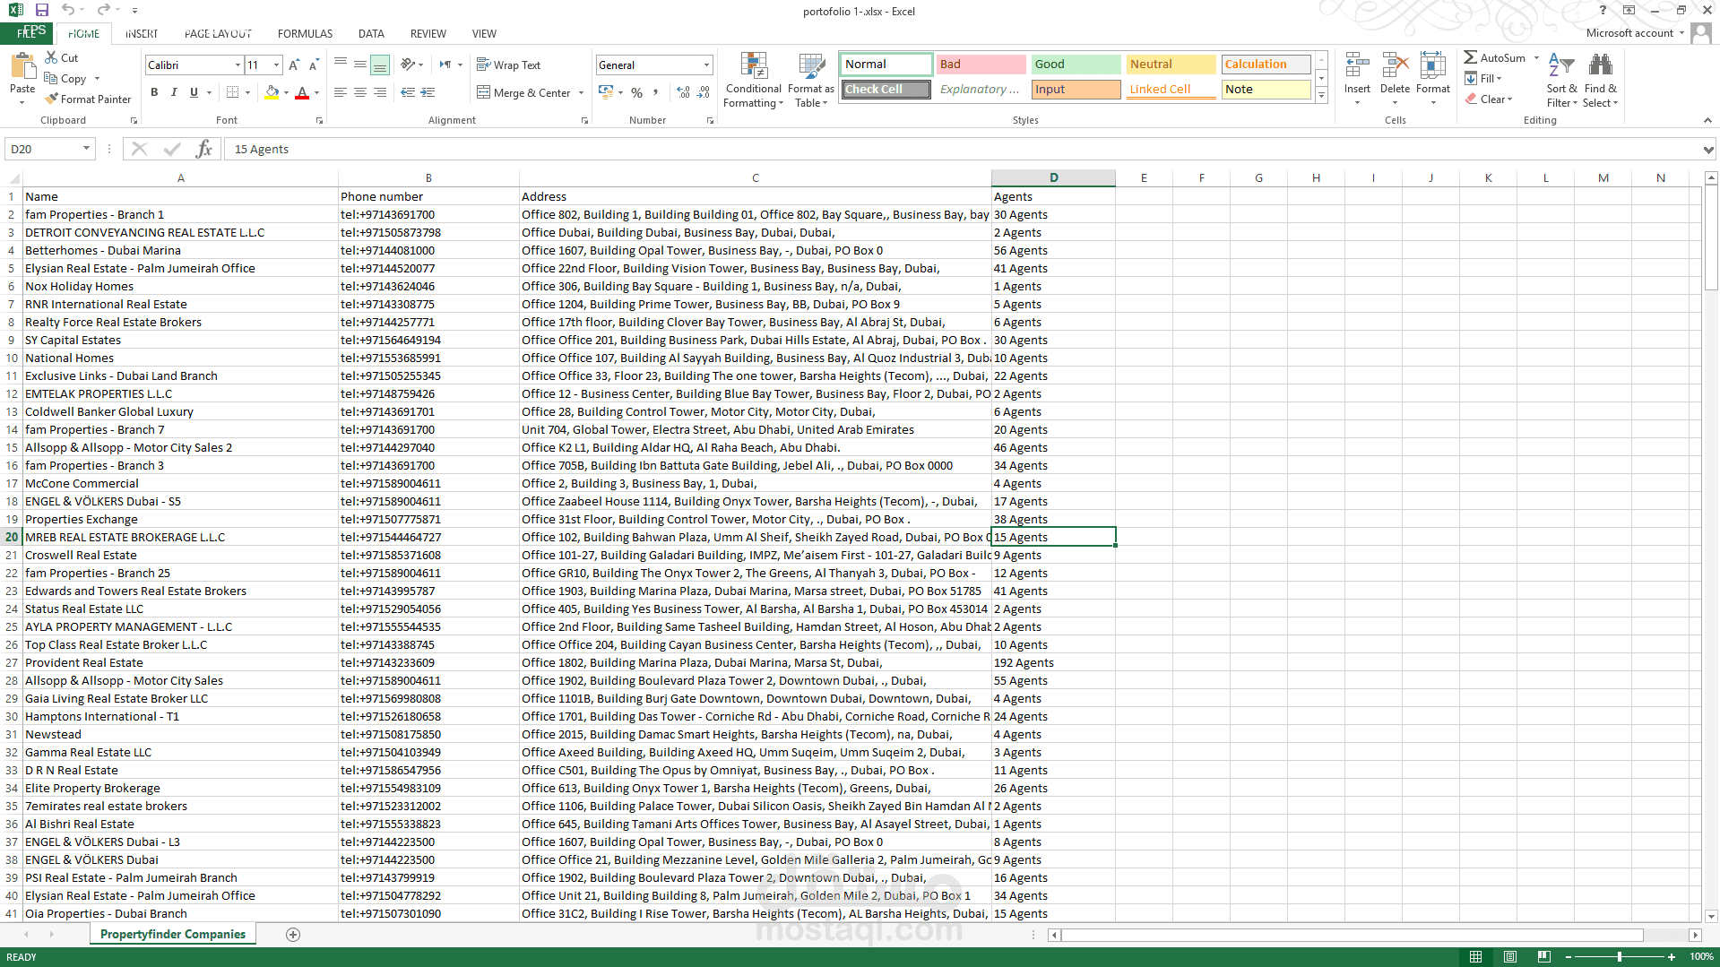Undo the last action
The image size is (1720, 967).
coord(68,10)
